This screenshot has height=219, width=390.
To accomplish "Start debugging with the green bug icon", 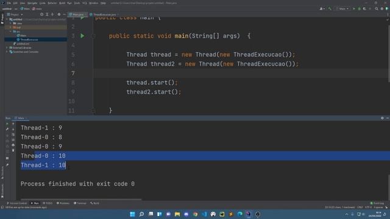I will point(359,9).
